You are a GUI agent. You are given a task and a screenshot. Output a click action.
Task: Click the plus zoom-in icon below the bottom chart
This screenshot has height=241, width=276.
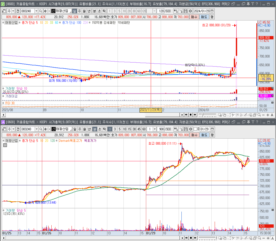point(268,238)
